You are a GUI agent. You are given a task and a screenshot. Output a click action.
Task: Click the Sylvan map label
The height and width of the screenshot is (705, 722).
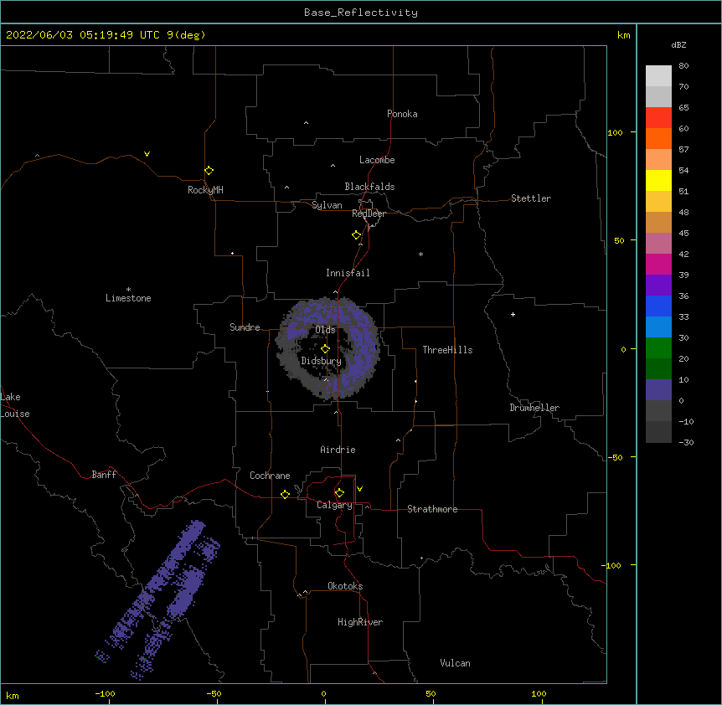pos(327,205)
